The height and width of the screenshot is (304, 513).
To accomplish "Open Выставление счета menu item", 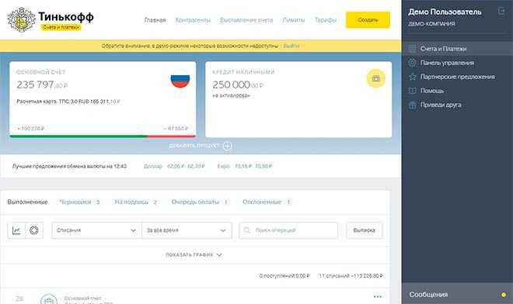I will pos(246,20).
